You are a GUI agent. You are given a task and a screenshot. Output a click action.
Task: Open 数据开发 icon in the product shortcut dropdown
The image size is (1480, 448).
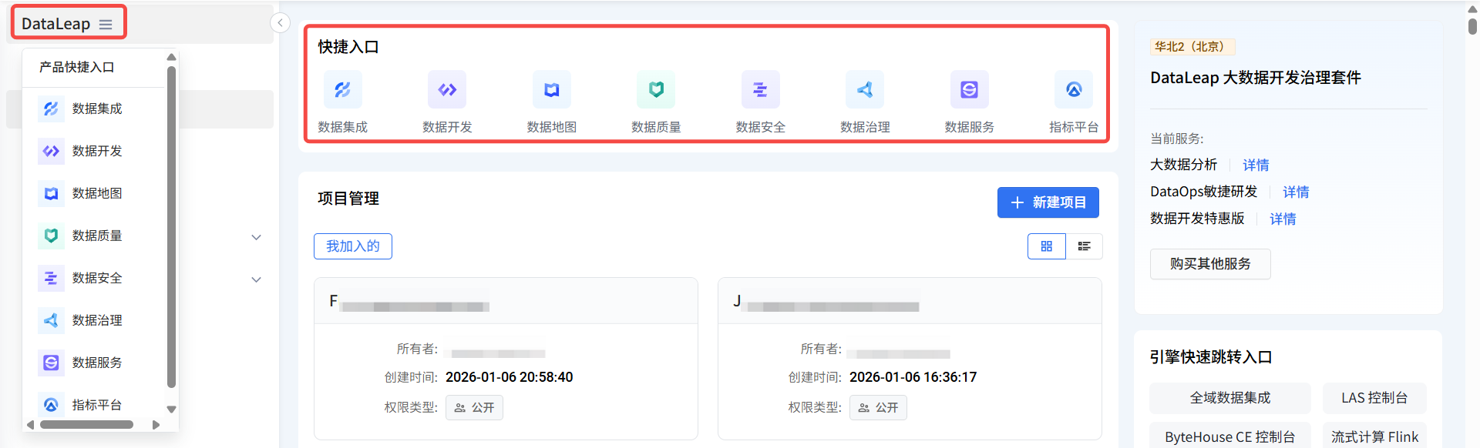pos(51,151)
